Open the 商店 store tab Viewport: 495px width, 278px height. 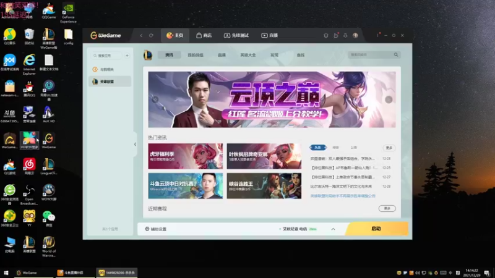click(x=204, y=35)
